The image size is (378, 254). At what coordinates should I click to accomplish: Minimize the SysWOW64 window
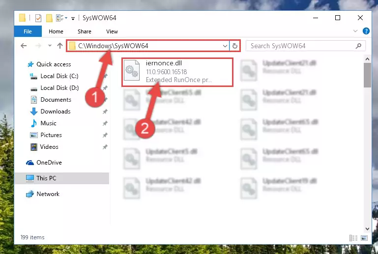(316, 18)
